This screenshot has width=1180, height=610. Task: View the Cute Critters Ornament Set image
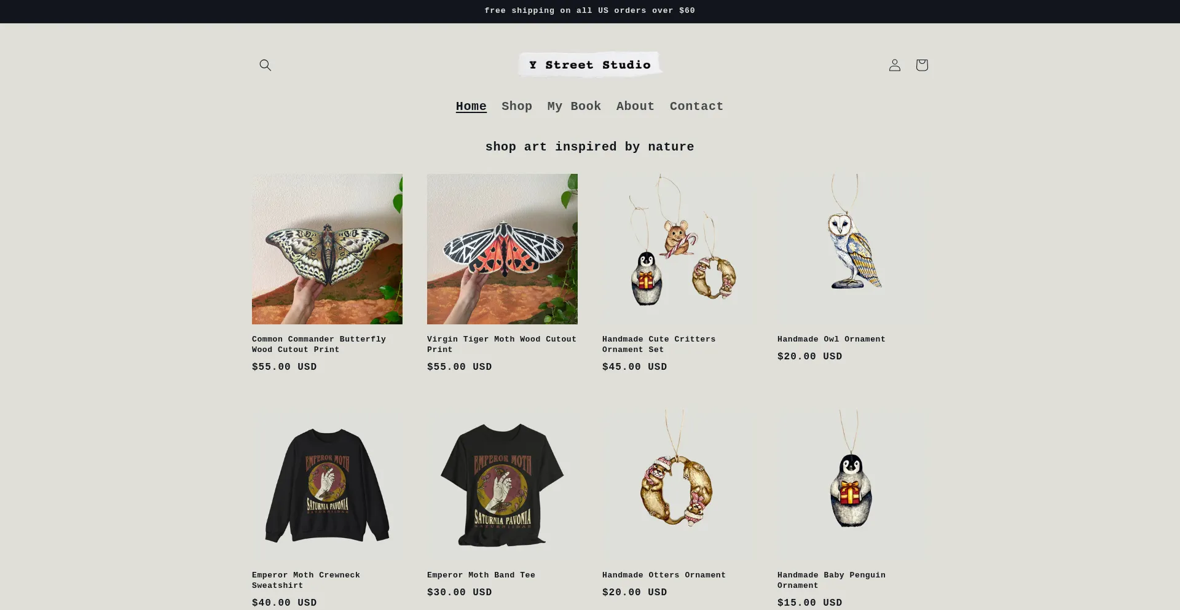tap(677, 249)
